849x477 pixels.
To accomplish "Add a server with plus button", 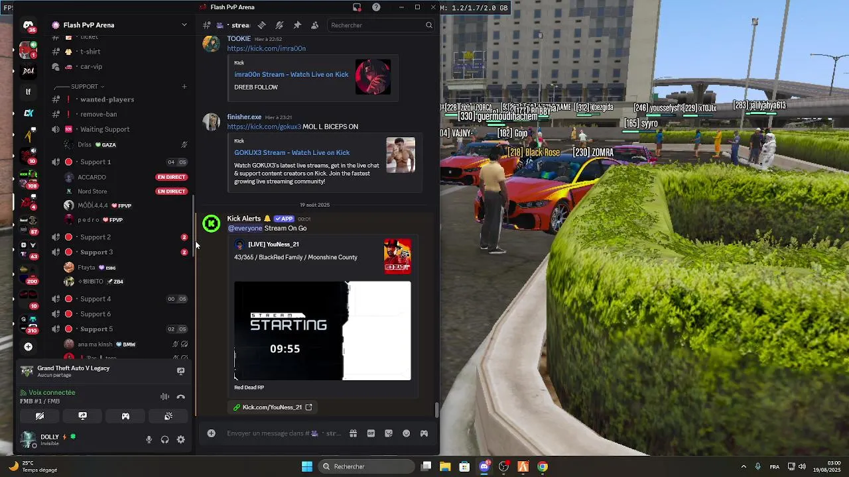I will click(x=28, y=346).
